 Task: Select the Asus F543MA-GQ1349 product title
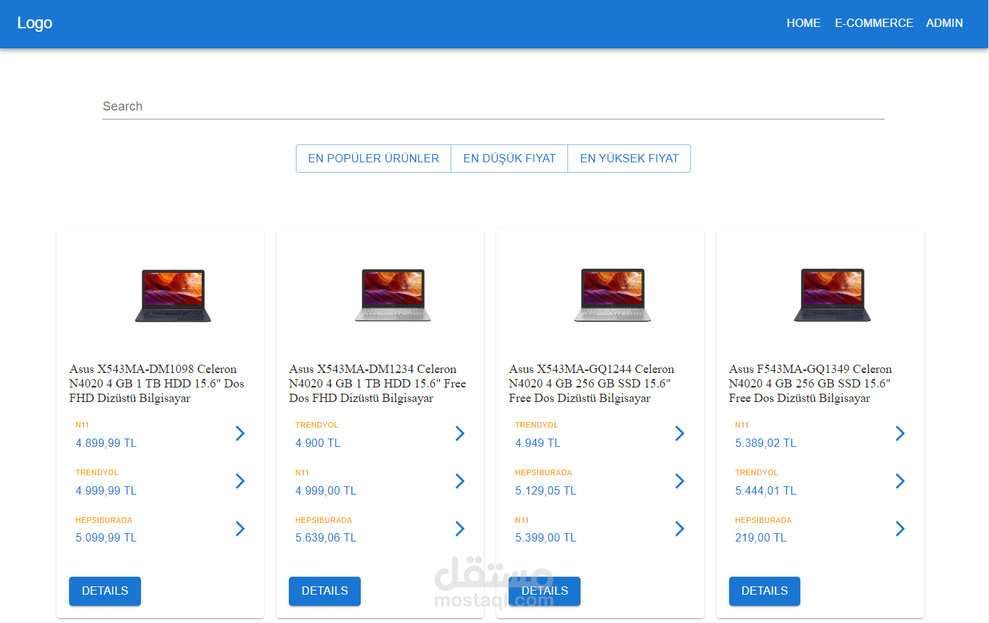811,383
